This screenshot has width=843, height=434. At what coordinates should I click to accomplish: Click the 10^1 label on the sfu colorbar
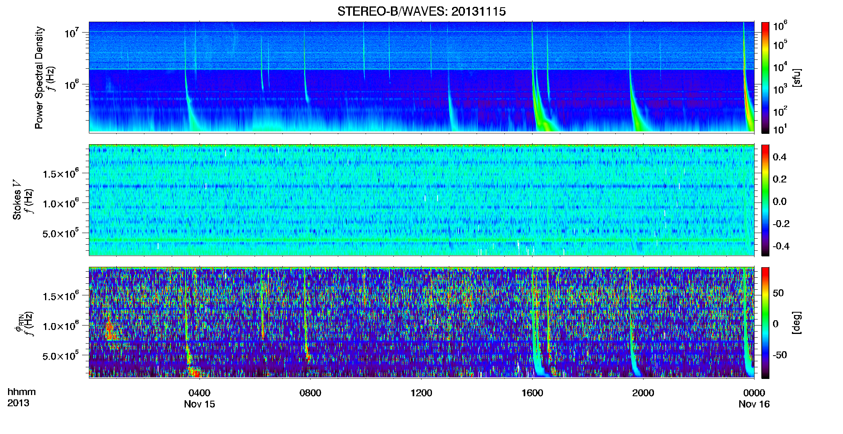pos(780,129)
